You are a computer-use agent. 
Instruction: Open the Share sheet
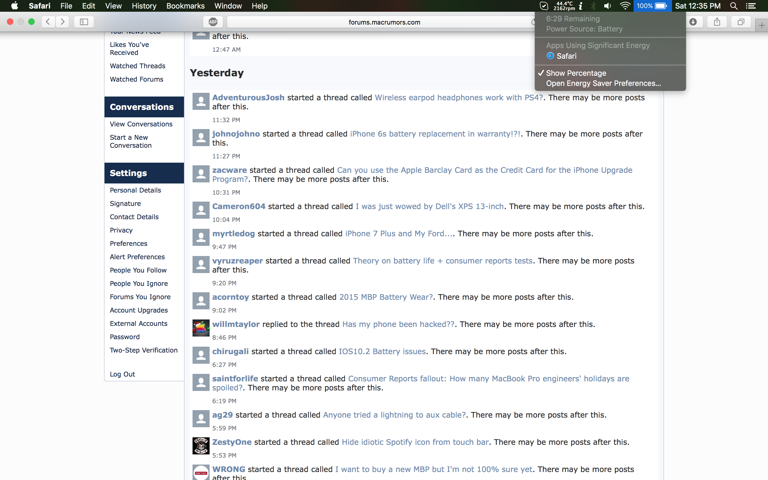point(717,22)
